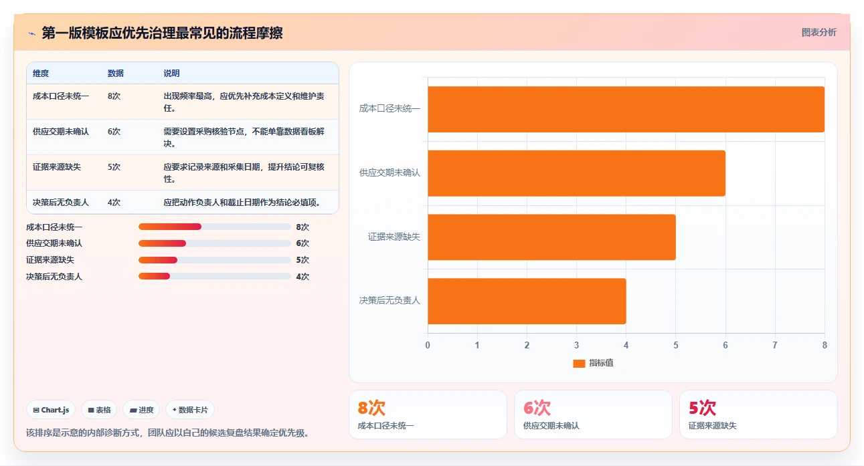Click the 图表分析 label in header
Image resolution: width=864 pixels, height=466 pixels.
point(819,32)
